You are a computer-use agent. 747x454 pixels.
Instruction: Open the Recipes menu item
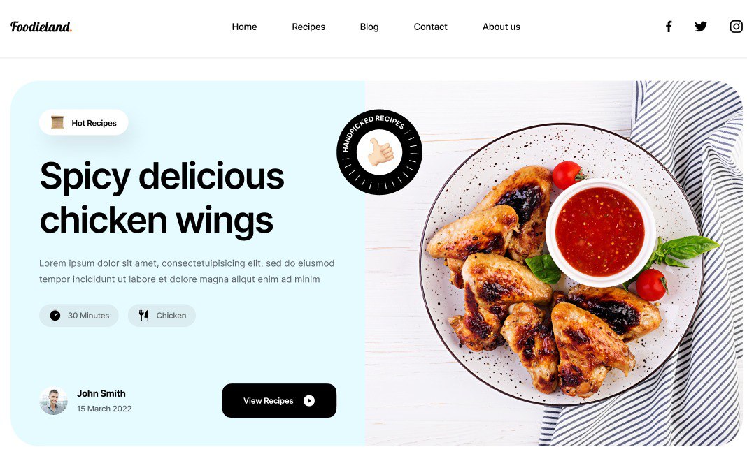click(308, 27)
